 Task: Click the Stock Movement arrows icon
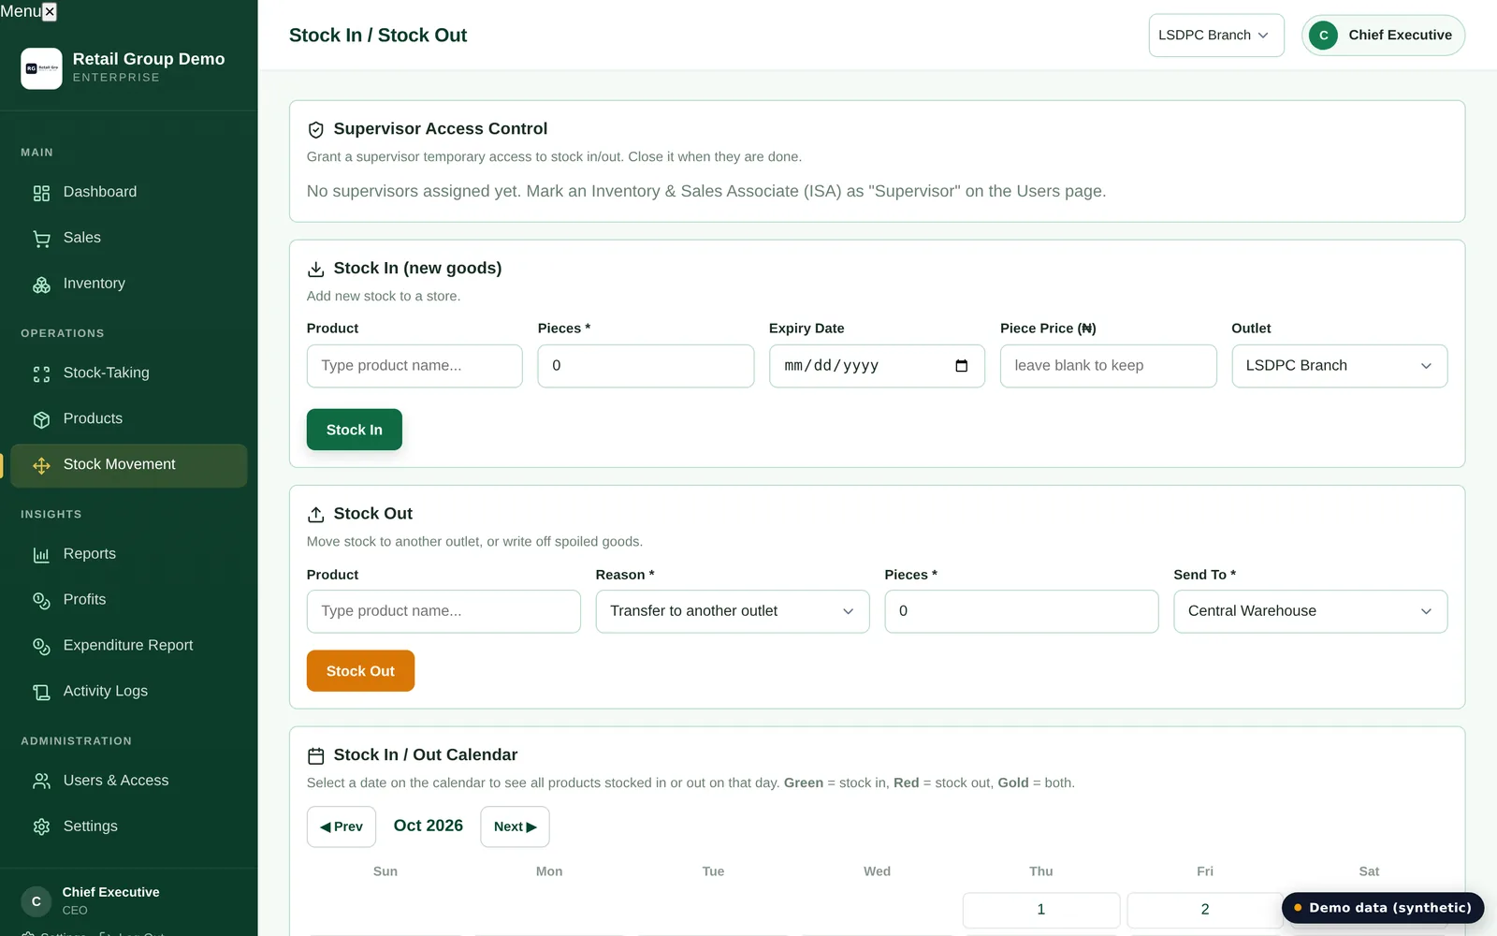[41, 465]
